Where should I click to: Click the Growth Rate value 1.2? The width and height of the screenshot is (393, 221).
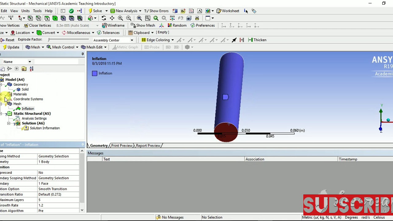[x=58, y=205]
